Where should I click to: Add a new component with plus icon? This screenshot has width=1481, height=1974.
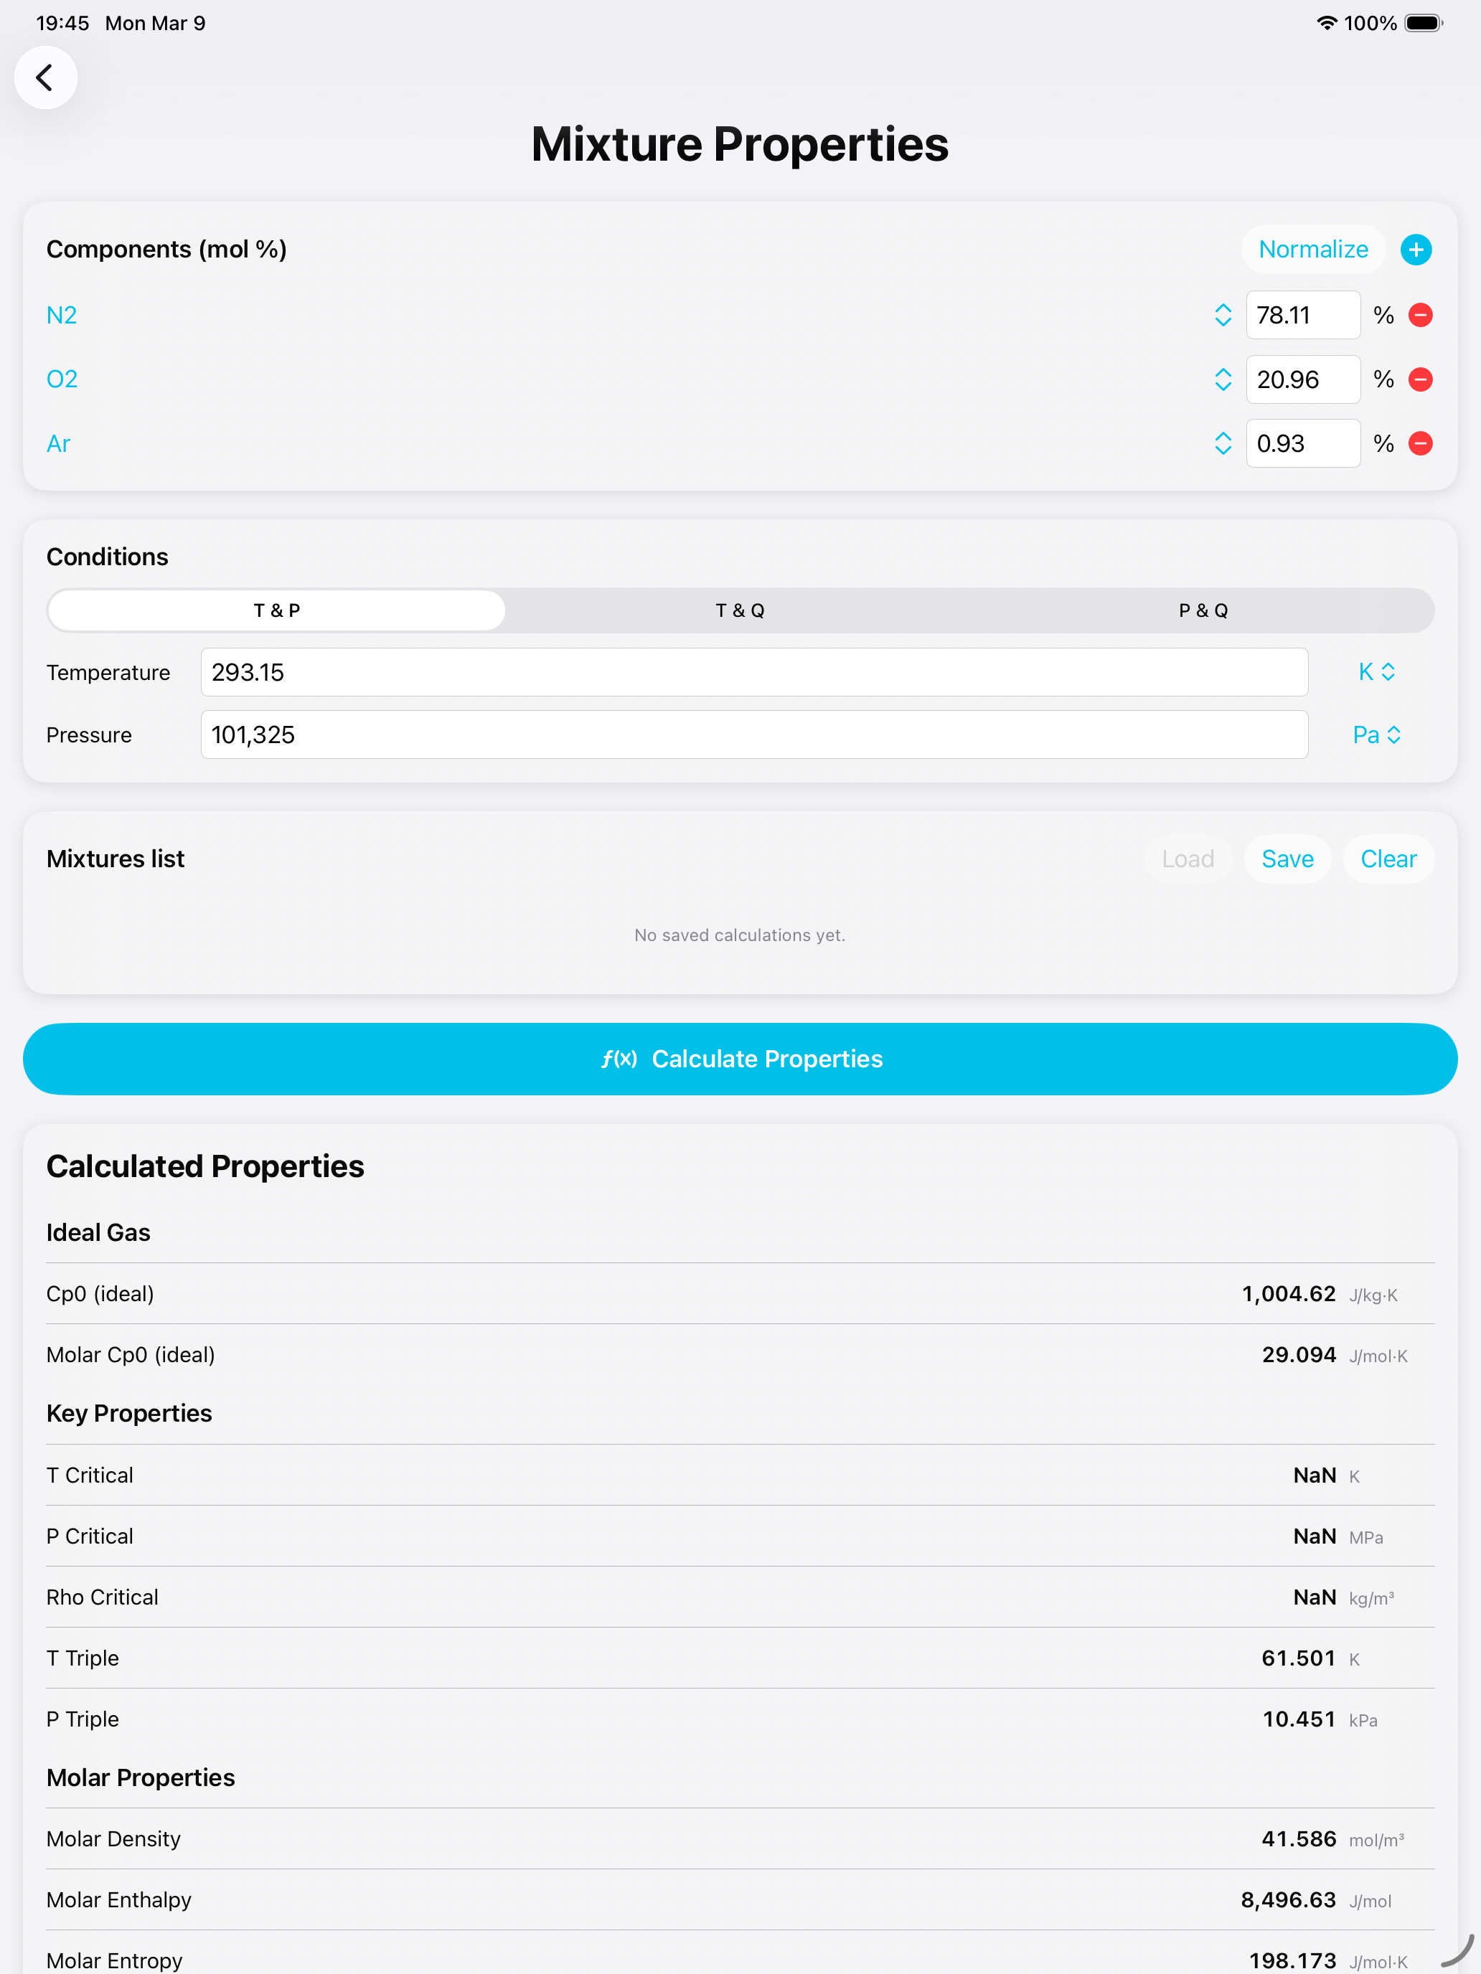1416,250
